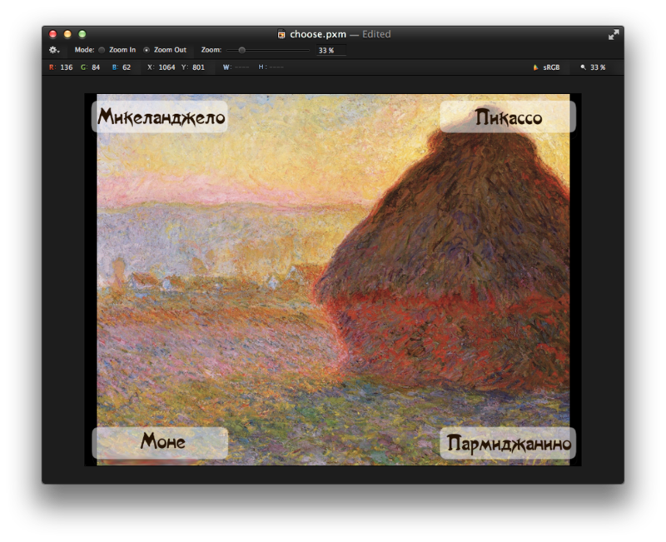Click the zoom percentage input field
Viewport: 666px width, 542px height.
pos(331,51)
